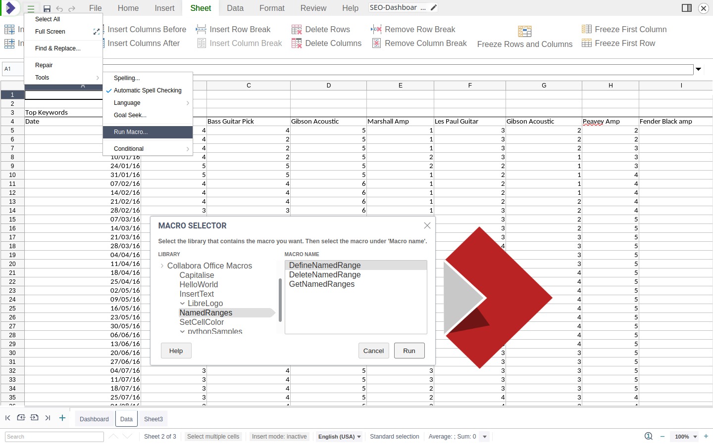Edit document name via pencil icon

click(x=434, y=7)
